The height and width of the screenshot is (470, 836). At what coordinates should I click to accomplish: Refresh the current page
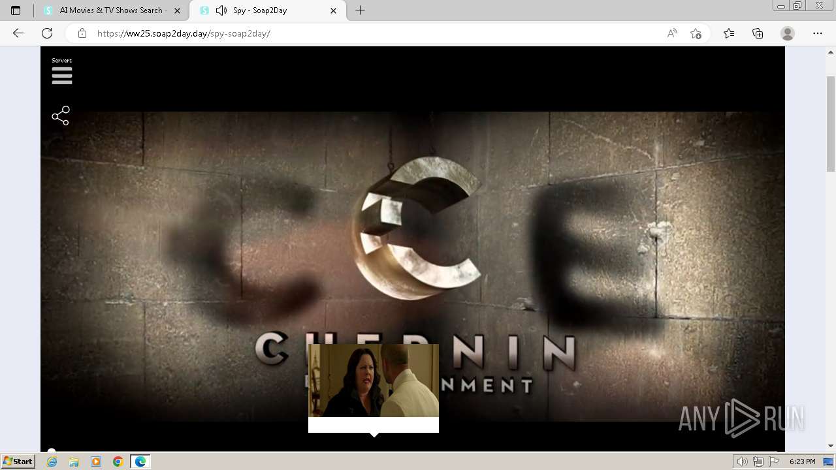click(x=47, y=33)
